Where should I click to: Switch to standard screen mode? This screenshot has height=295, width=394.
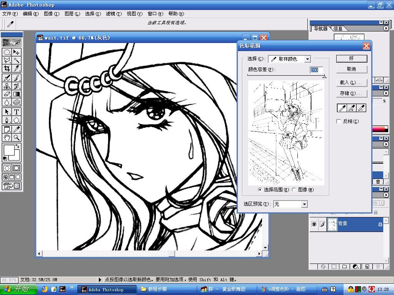click(5, 177)
